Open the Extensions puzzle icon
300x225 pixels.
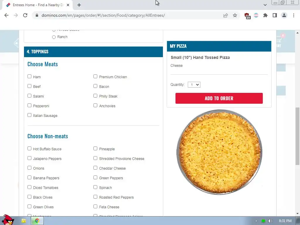point(265,15)
